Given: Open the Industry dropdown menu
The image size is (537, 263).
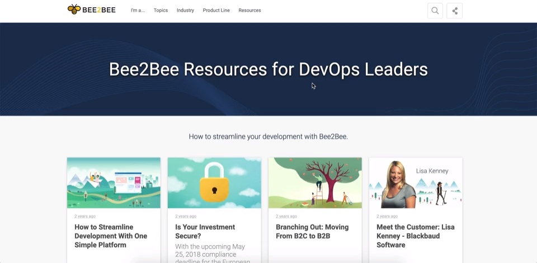Looking at the screenshot, I should (x=185, y=11).
